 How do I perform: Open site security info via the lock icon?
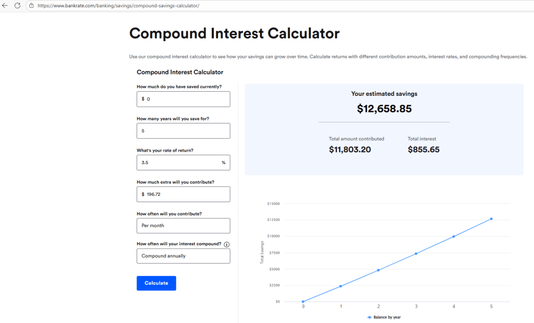(x=32, y=6)
